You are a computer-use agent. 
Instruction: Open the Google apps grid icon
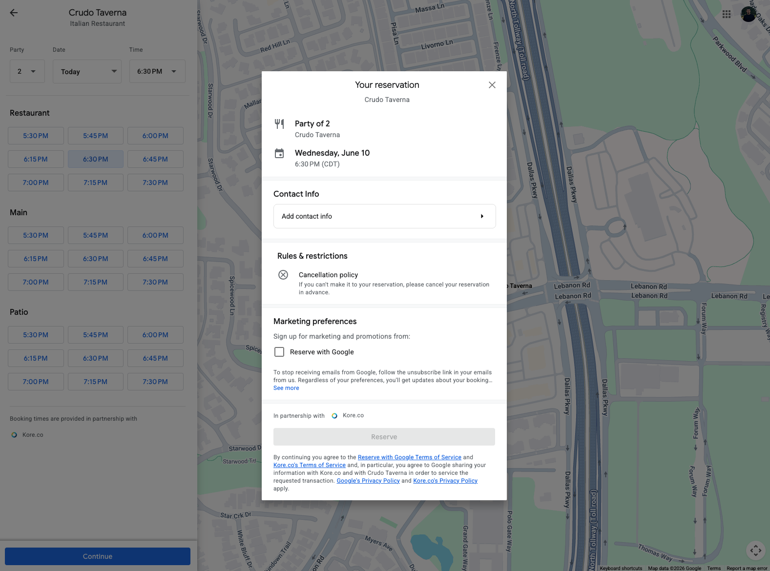(727, 14)
